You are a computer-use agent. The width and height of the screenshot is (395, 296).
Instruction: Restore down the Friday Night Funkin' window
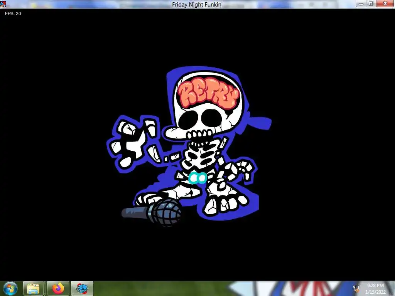point(371,4)
